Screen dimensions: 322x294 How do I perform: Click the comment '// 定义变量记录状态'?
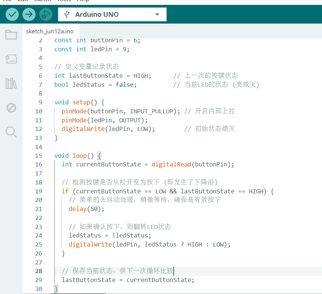[86, 67]
